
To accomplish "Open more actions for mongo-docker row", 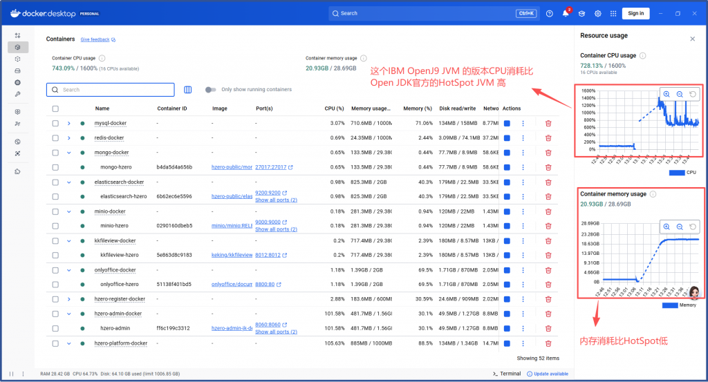I will pos(523,153).
